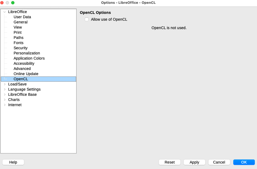This screenshot has width=257, height=169.
Task: Select the LibreOffice Base label
Action: tap(22, 94)
